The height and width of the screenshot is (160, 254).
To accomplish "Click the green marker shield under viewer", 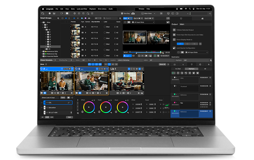I will click(155, 56).
